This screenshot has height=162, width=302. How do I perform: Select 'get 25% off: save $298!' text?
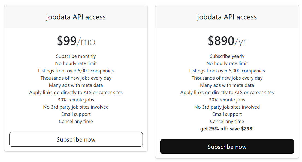[x=227, y=129]
